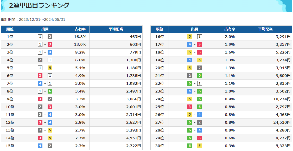The width and height of the screenshot is (293, 151).
Task: Click the green 6 badge in the 21位 row
Action: [200, 76]
